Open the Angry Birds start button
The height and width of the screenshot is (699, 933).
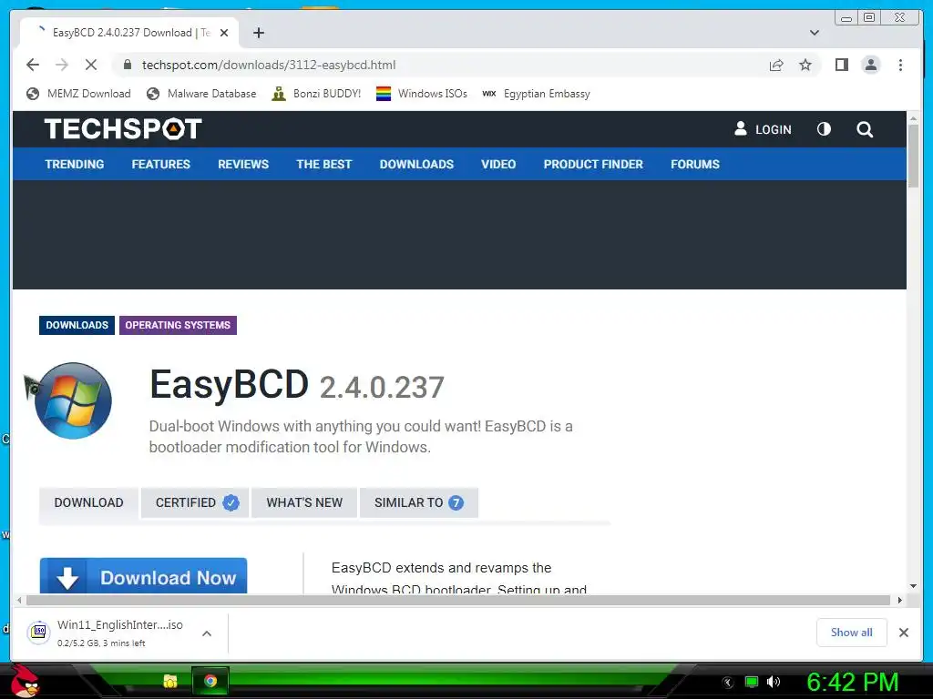(x=25, y=681)
